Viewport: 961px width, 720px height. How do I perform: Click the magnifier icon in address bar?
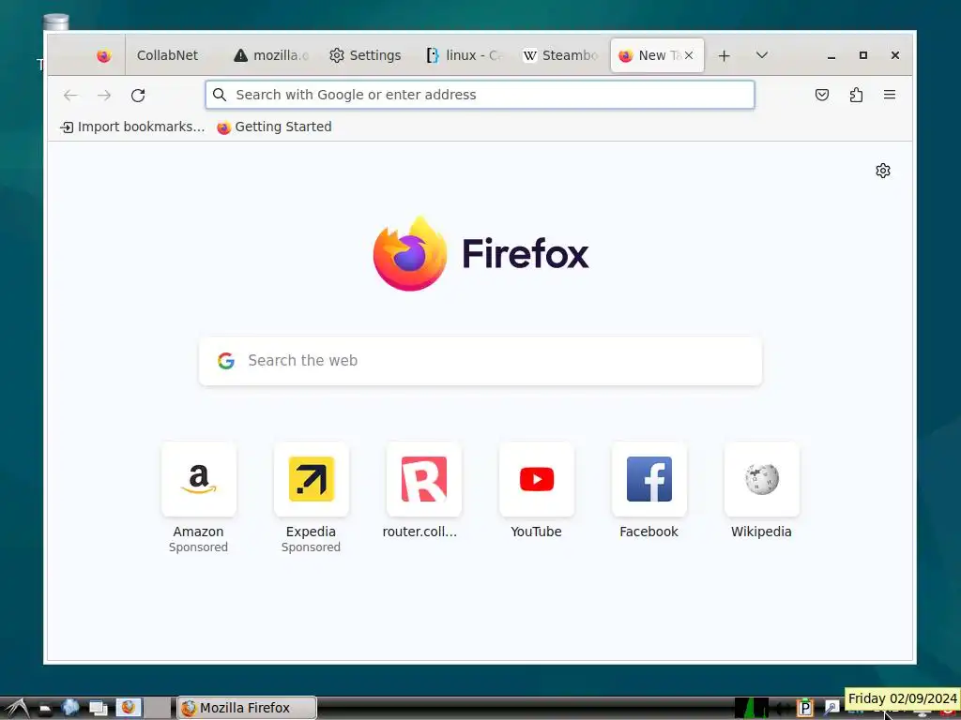point(220,95)
